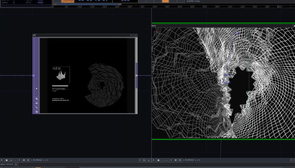Click the square icon in right pane bar
Screen dimensions: 295x168
pos(158,160)
